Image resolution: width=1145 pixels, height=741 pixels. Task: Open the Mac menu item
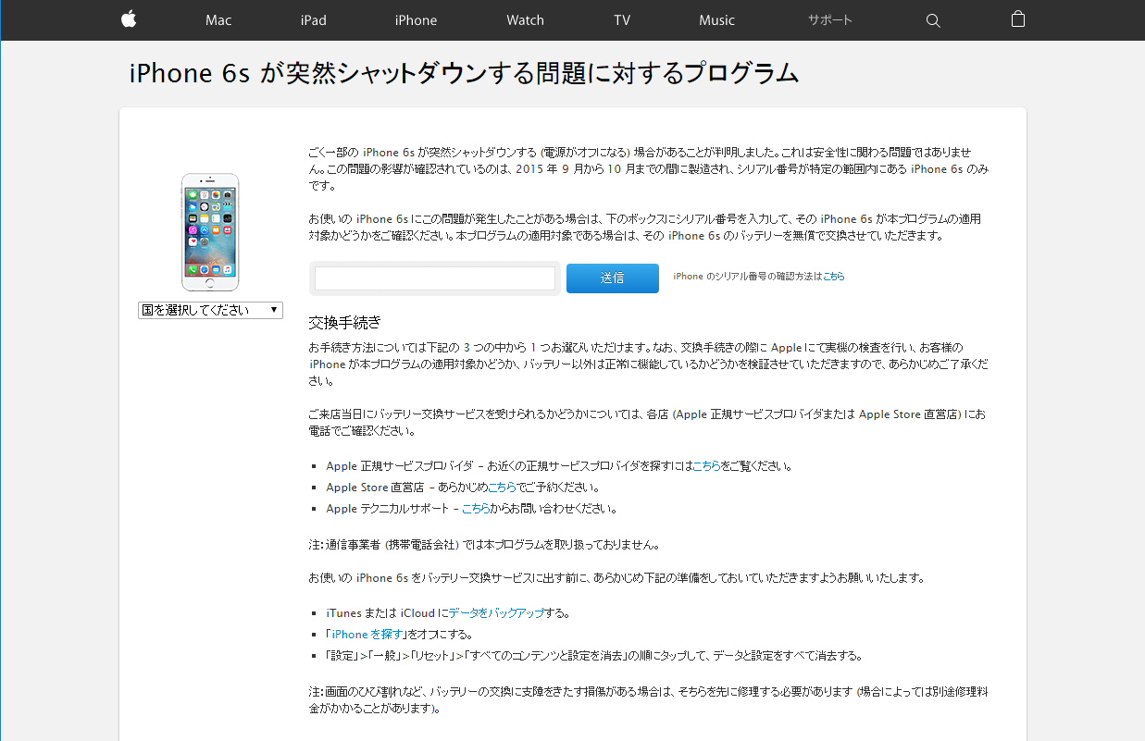pyautogui.click(x=218, y=20)
